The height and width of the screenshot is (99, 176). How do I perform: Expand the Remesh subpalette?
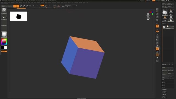(x=164, y=84)
